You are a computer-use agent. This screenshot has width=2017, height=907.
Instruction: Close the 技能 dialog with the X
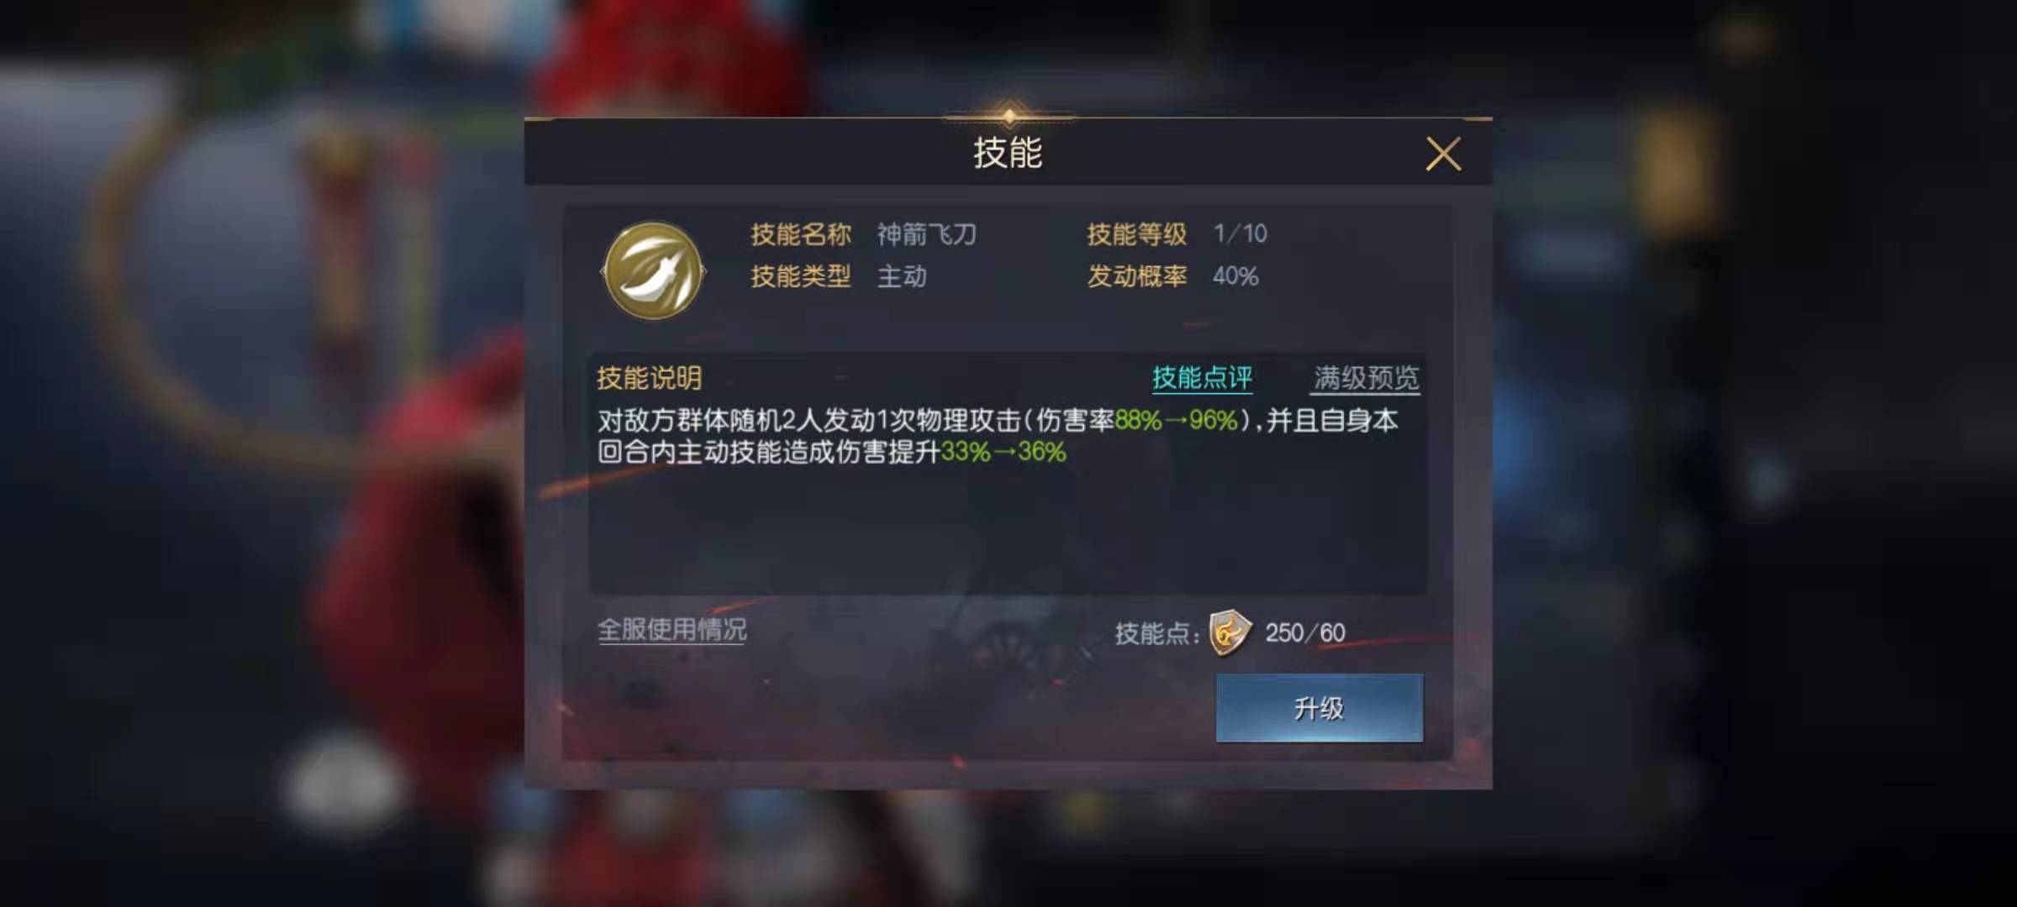tap(1443, 155)
